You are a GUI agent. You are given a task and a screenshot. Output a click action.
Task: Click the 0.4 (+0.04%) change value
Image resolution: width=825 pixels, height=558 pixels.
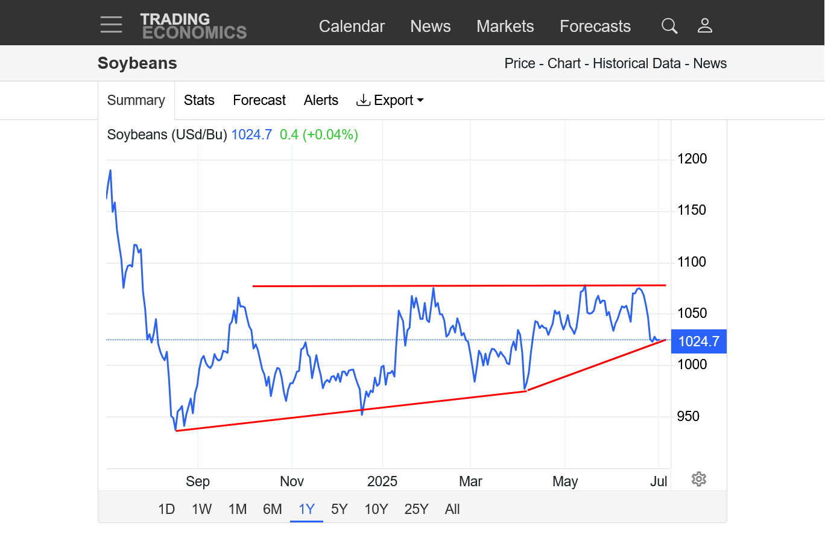[319, 135]
